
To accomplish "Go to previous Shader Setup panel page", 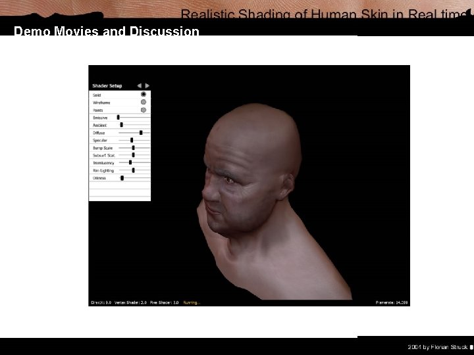I will 139,85.
